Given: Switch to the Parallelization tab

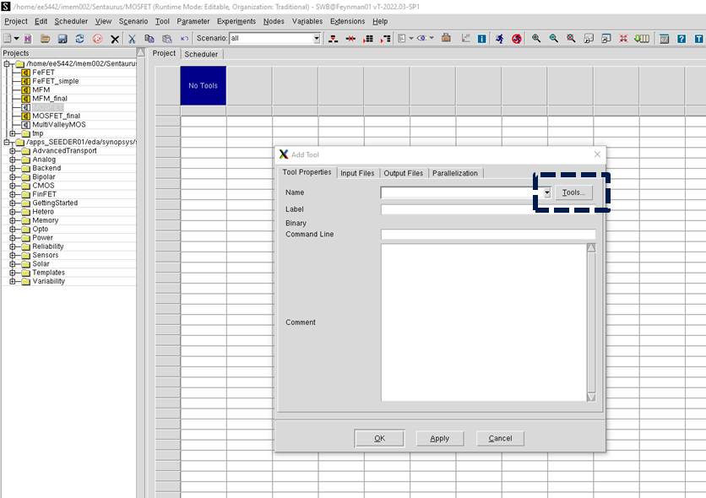Looking at the screenshot, I should pos(455,173).
